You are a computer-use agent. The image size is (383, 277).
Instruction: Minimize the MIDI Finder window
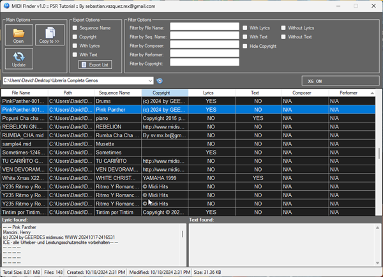pyautogui.click(x=338, y=6)
